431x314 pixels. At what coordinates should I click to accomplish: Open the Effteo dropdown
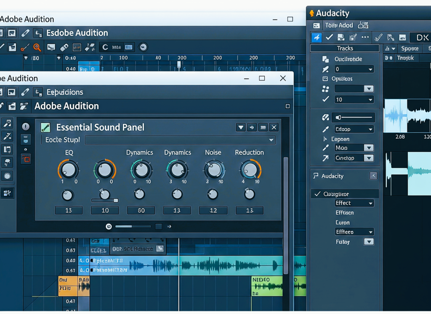click(x=354, y=232)
